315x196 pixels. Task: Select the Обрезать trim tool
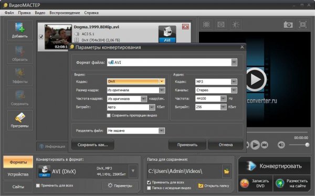click(20, 54)
